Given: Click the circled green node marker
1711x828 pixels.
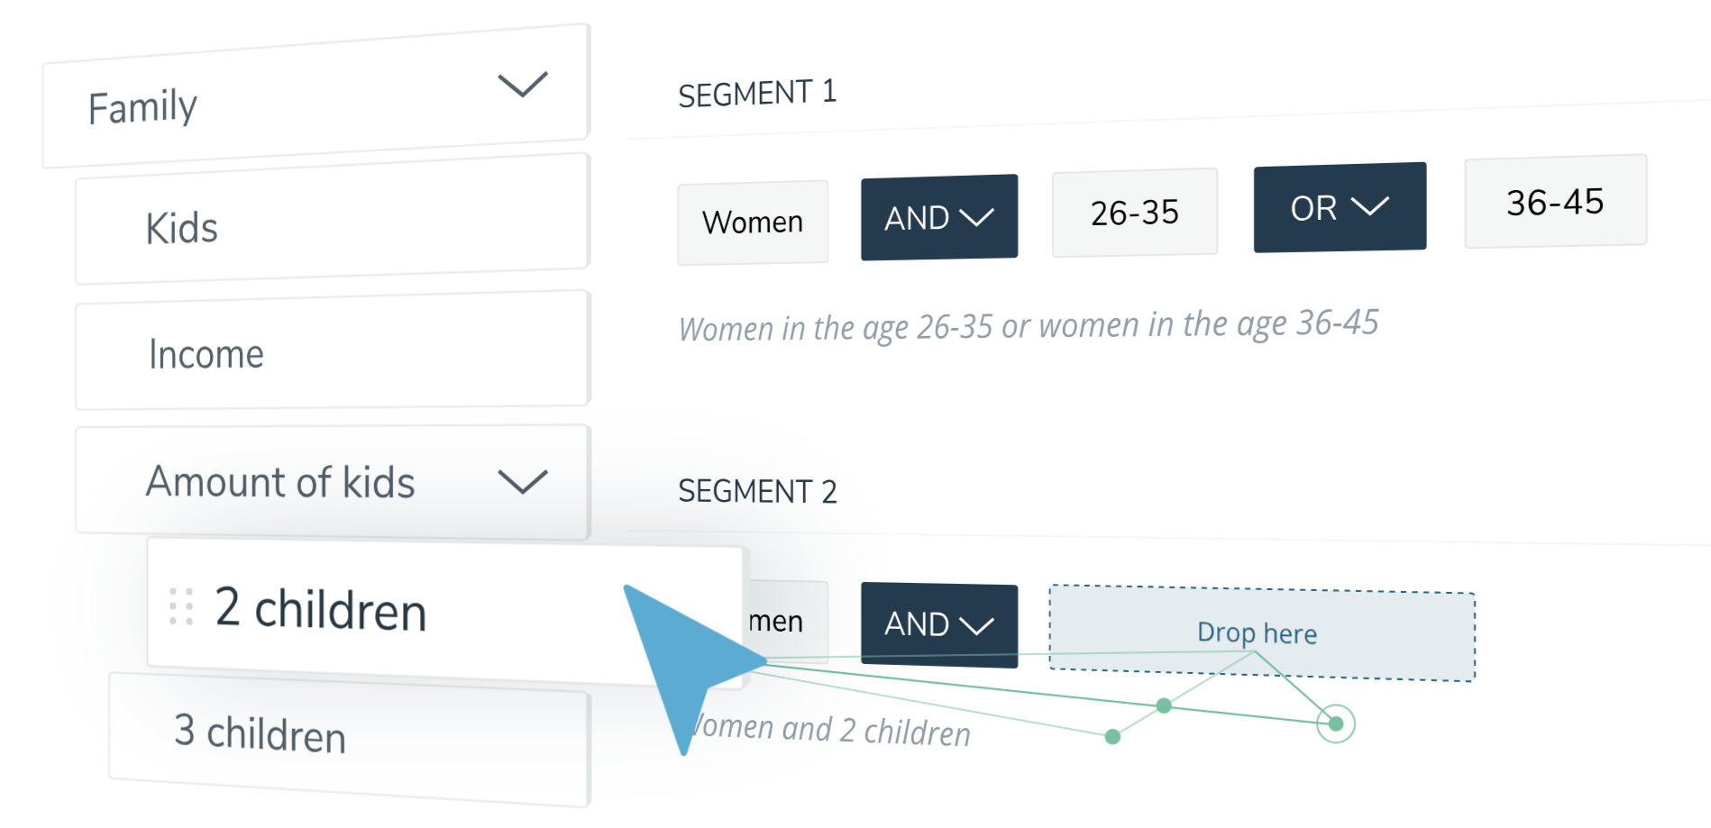Looking at the screenshot, I should (1335, 723).
